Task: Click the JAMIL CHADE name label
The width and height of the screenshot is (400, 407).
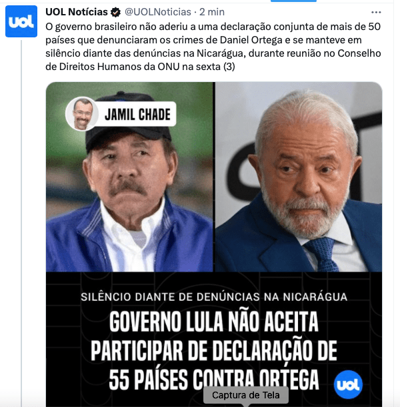Action: [x=137, y=115]
